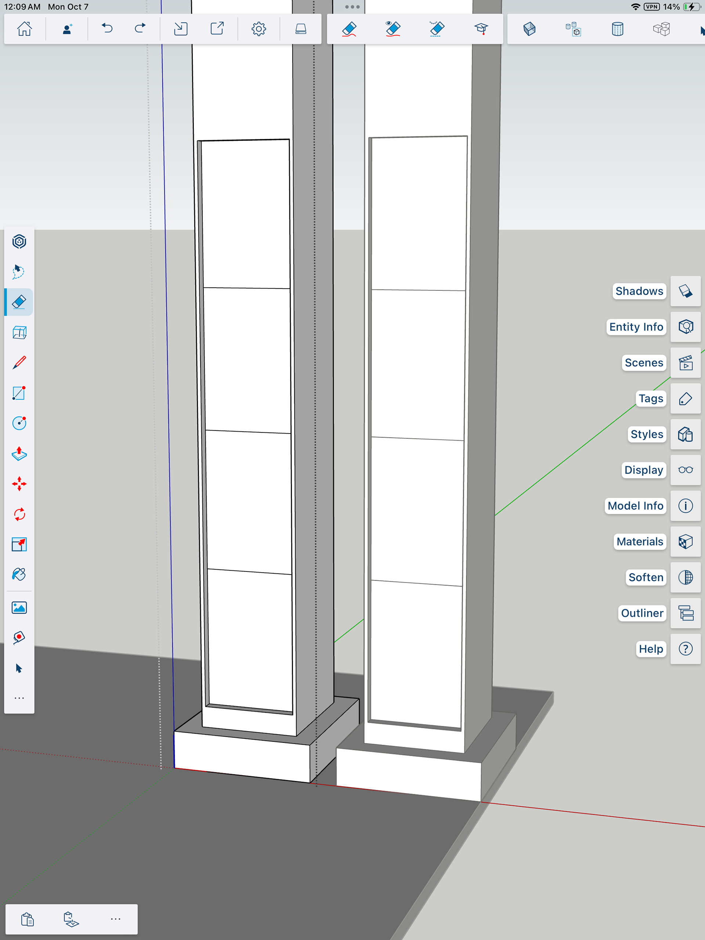
Task: Expand bottom clipboard bar options
Action: coord(115,919)
